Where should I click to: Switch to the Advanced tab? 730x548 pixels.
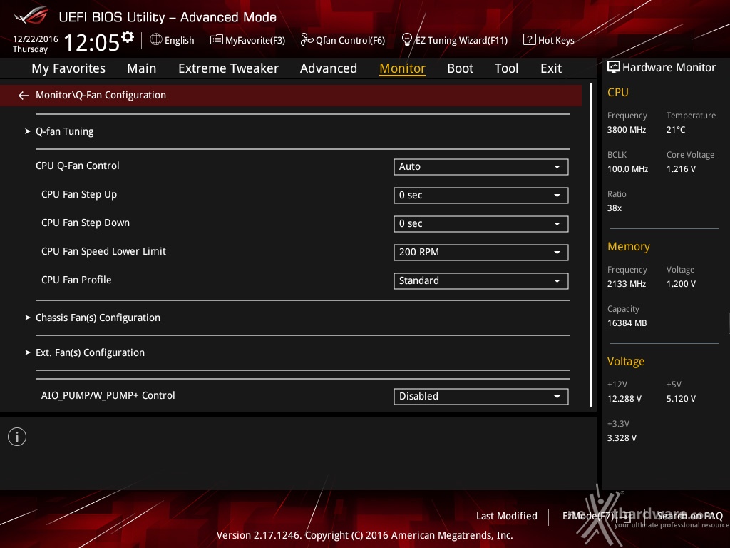coord(328,68)
